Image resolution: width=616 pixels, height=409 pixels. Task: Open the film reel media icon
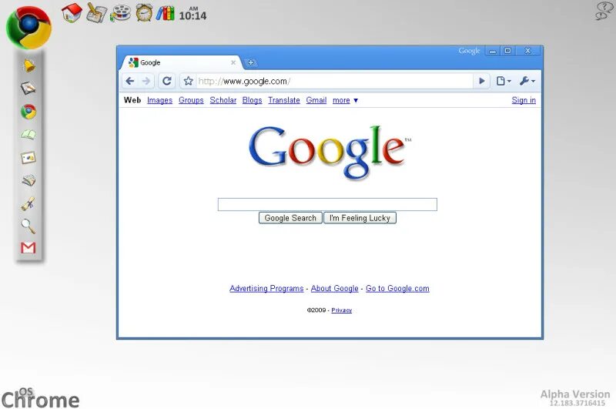[x=120, y=13]
